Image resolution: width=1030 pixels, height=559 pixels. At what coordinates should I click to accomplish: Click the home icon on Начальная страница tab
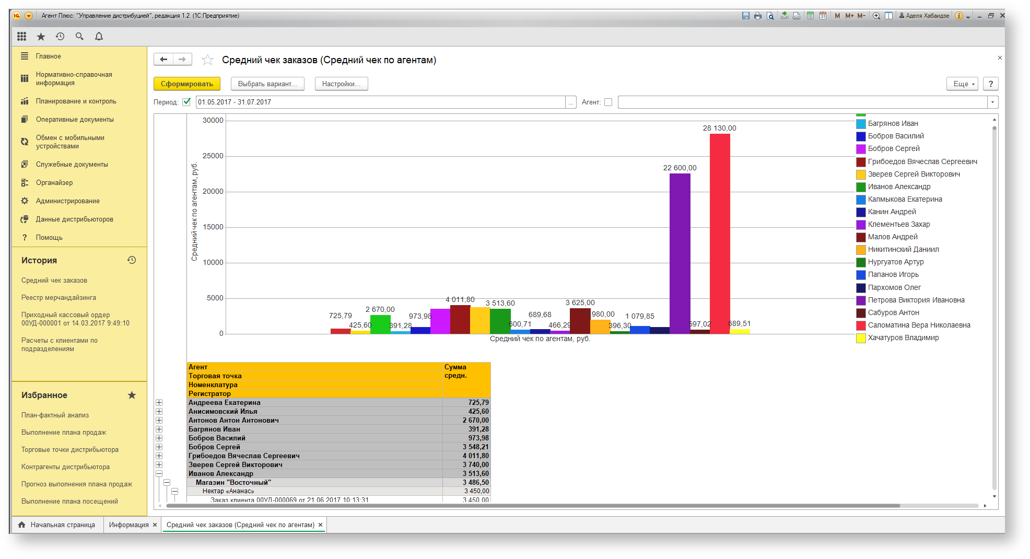coord(21,525)
